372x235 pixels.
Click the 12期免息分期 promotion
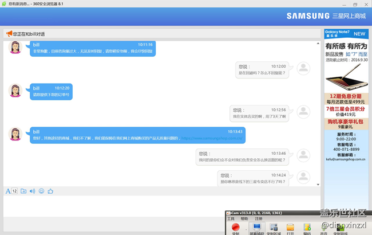pos(346,99)
